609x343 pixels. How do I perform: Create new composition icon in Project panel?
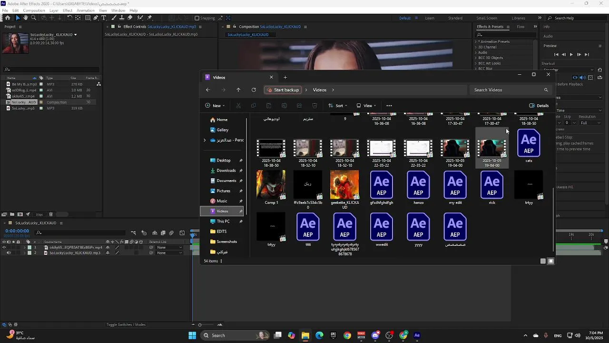click(20, 214)
